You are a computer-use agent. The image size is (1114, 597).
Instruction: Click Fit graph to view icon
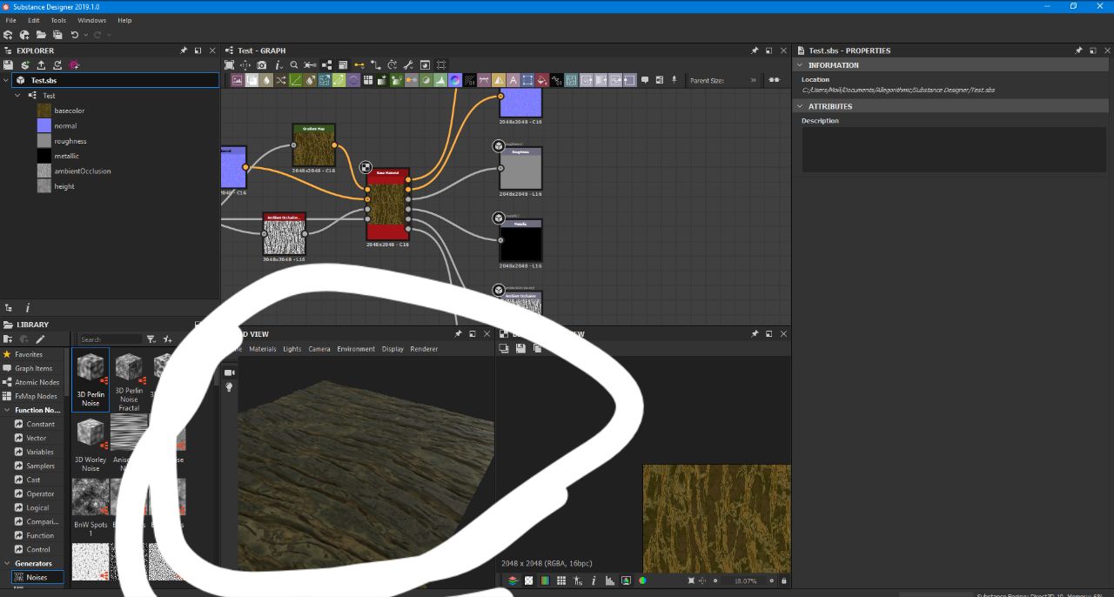pos(229,65)
